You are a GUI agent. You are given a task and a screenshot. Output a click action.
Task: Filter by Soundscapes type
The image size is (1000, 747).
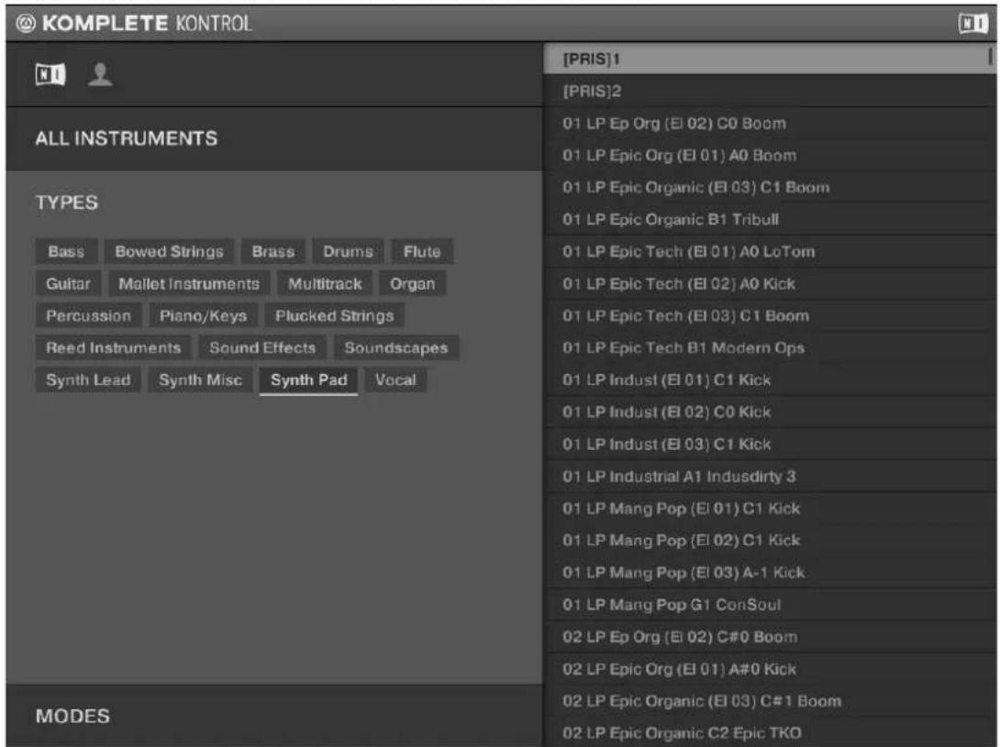(396, 348)
